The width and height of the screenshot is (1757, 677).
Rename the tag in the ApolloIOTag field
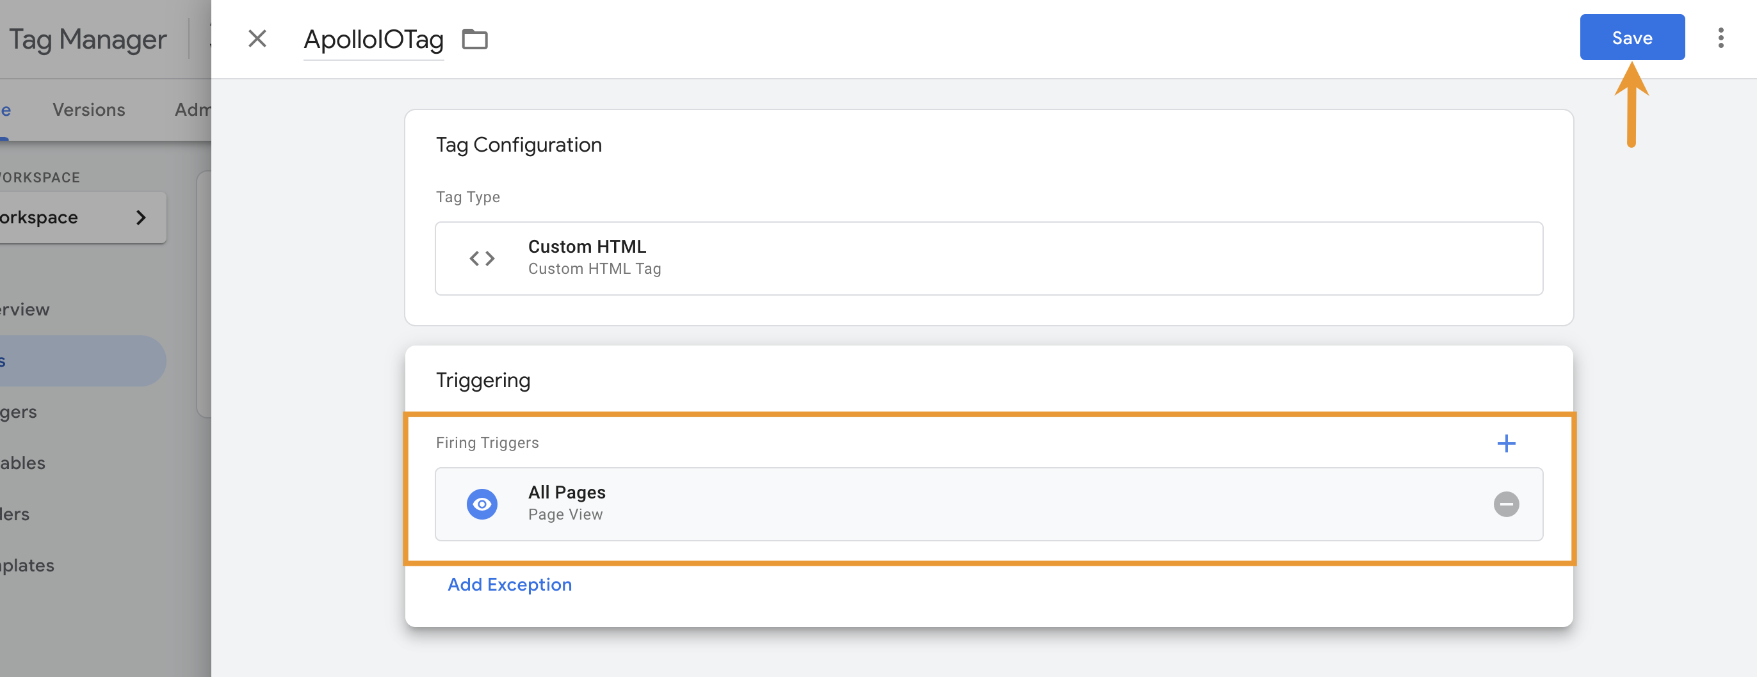pyautogui.click(x=373, y=40)
